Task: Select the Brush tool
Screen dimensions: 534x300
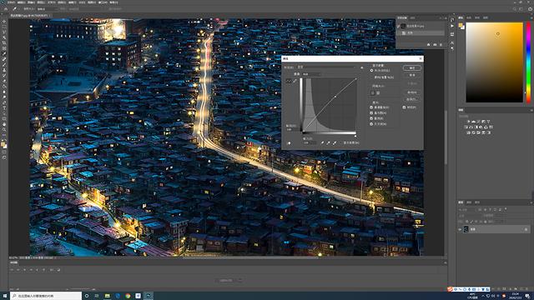Action: coord(4,65)
